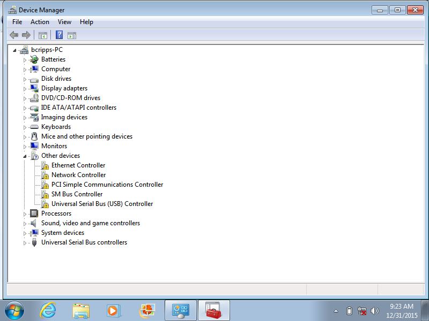Image resolution: width=429 pixels, height=321 pixels.
Task: Click the Windows Start button
Action: click(x=14, y=310)
